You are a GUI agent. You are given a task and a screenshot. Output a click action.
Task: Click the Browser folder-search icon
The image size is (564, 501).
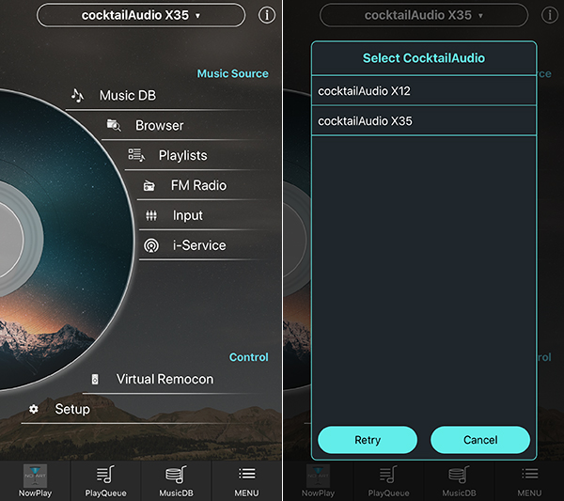tap(114, 125)
